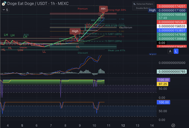
Task: Select the 409.372B (10%) volume label
Action: [115, 26]
